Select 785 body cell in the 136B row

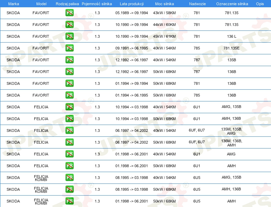coord(197,95)
